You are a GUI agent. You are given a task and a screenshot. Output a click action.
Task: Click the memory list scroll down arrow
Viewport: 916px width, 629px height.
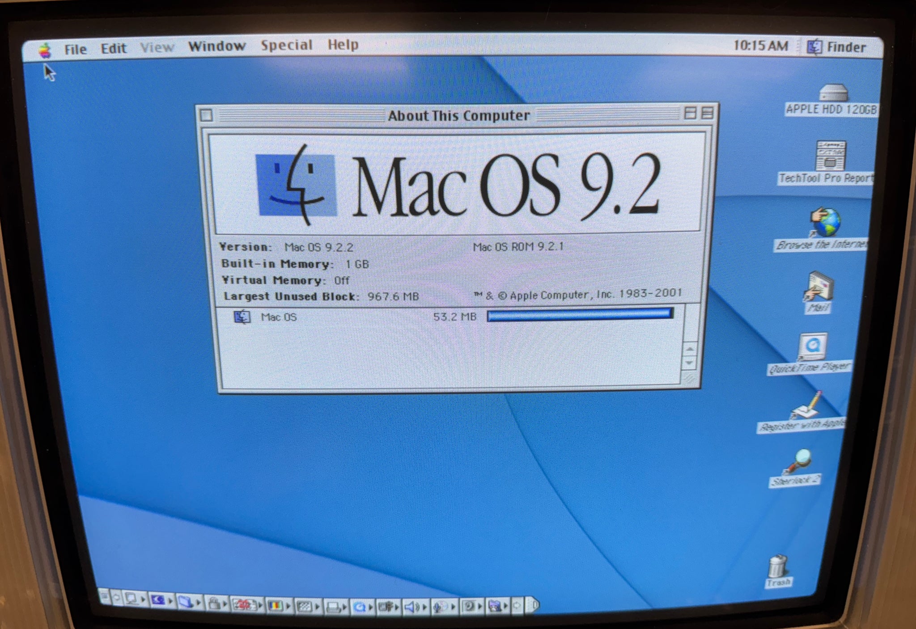(x=689, y=363)
